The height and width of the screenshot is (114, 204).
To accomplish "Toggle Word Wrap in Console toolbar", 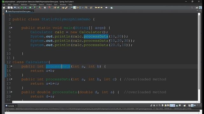I will pyautogui.click(x=168, y=105).
